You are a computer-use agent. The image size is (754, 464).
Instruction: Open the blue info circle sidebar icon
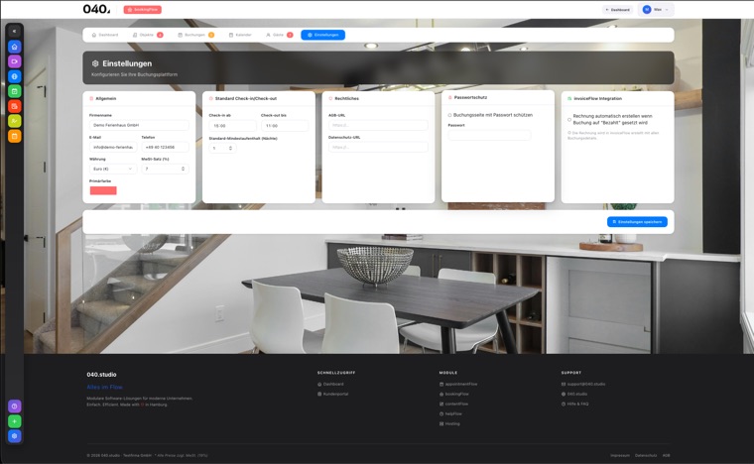click(15, 76)
